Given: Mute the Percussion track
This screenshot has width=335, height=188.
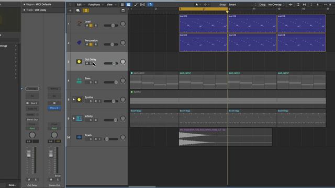Looking at the screenshot, I should pyautogui.click(x=87, y=44).
